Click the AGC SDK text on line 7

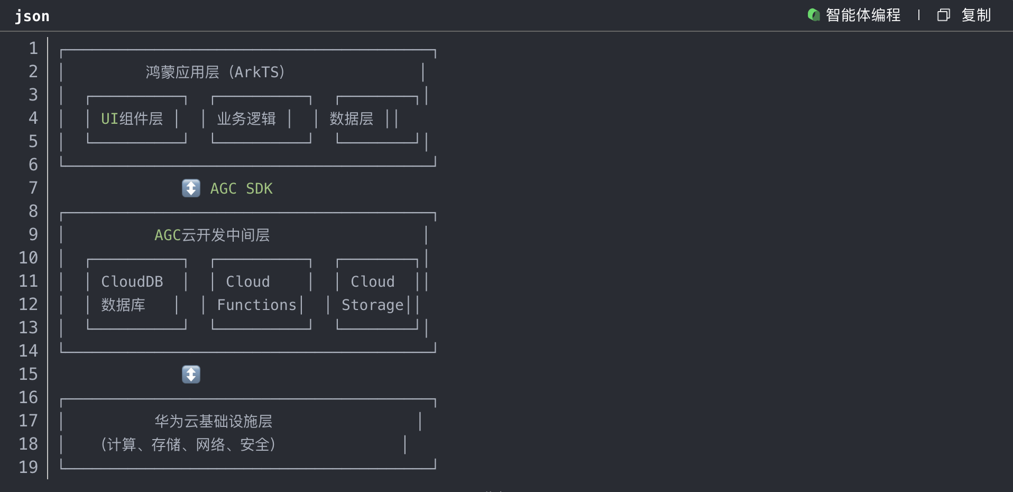tap(242, 188)
